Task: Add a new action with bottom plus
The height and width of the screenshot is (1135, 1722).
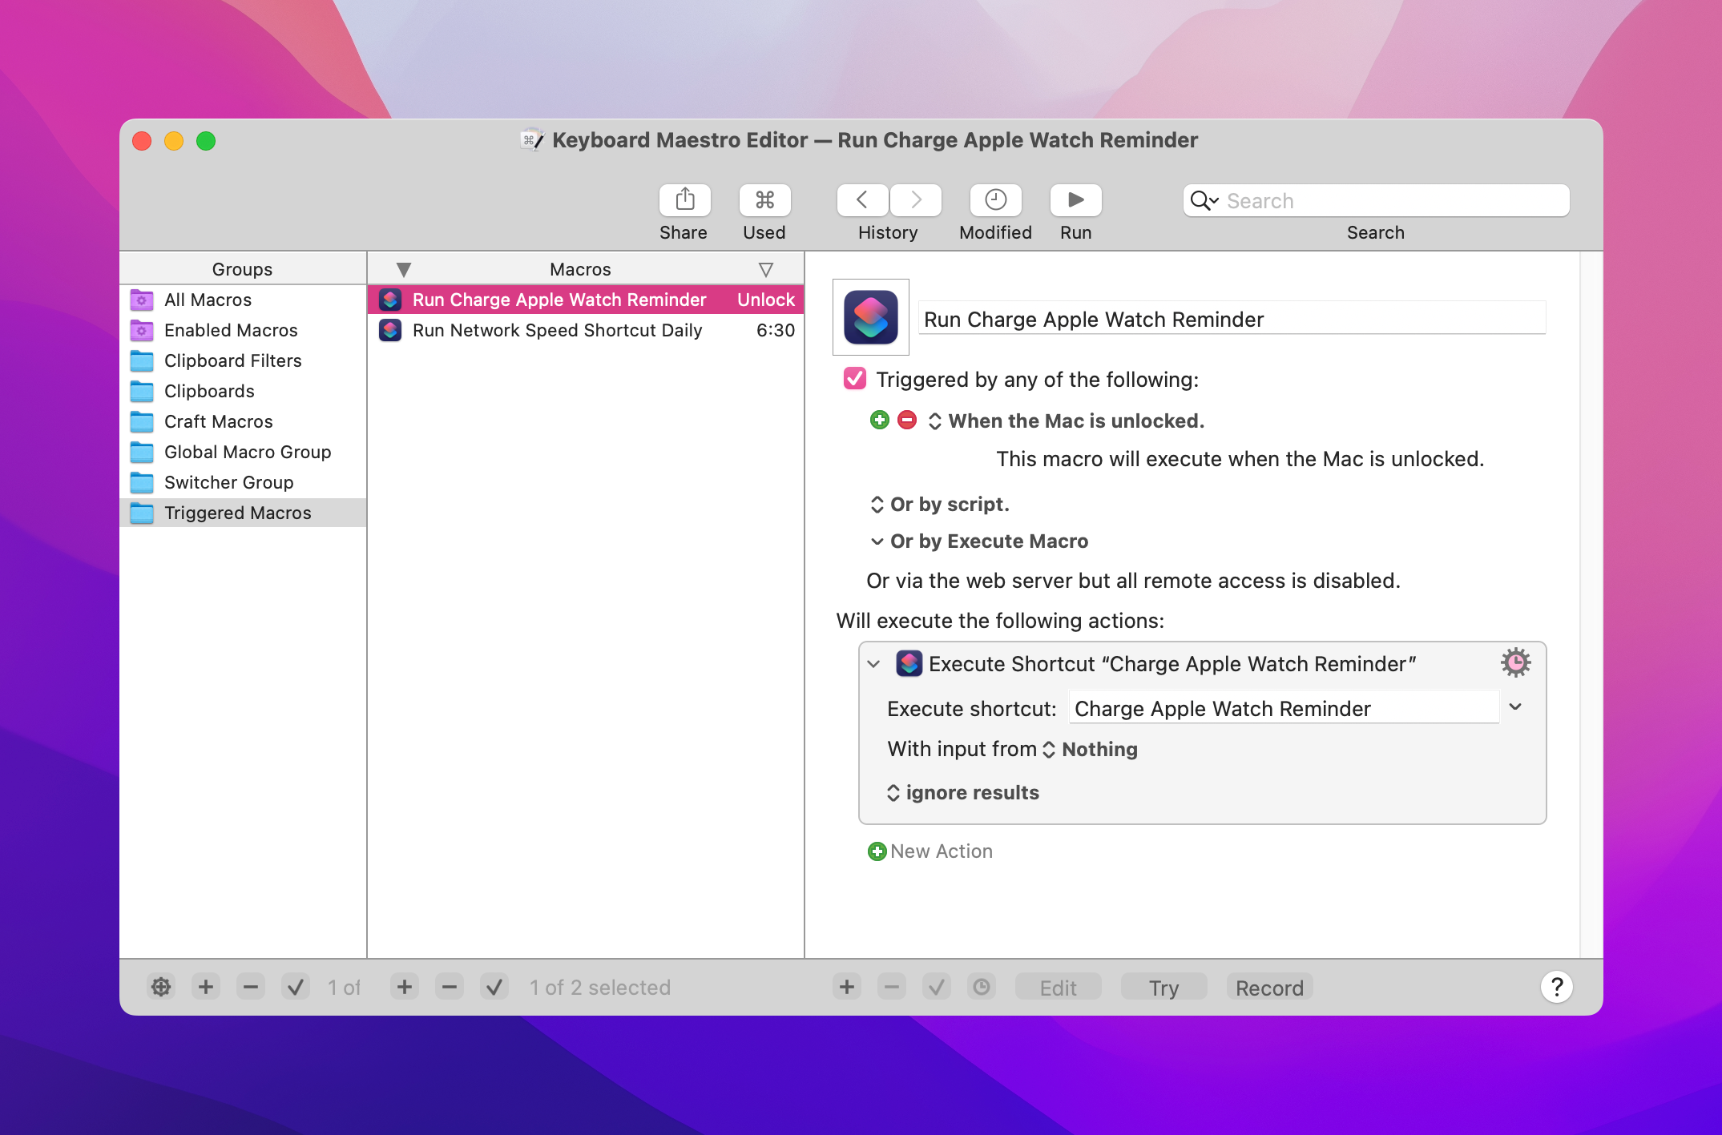Action: point(847,987)
